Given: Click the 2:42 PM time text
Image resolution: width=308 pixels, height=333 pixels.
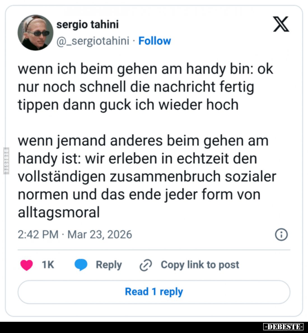Looking at the screenshot, I should pyautogui.click(x=38, y=234).
